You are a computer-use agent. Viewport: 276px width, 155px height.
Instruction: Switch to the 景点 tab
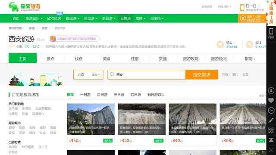tap(51, 59)
